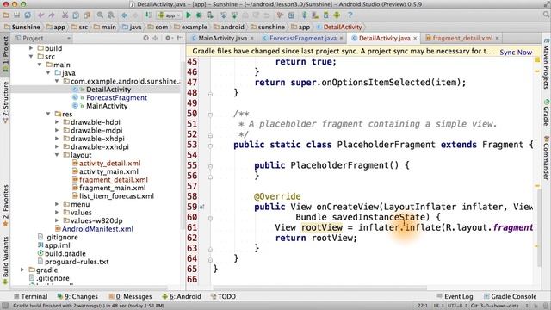551x310 pixels.
Task: Toggle the 7: Structure side tab
Action: (x=5, y=102)
